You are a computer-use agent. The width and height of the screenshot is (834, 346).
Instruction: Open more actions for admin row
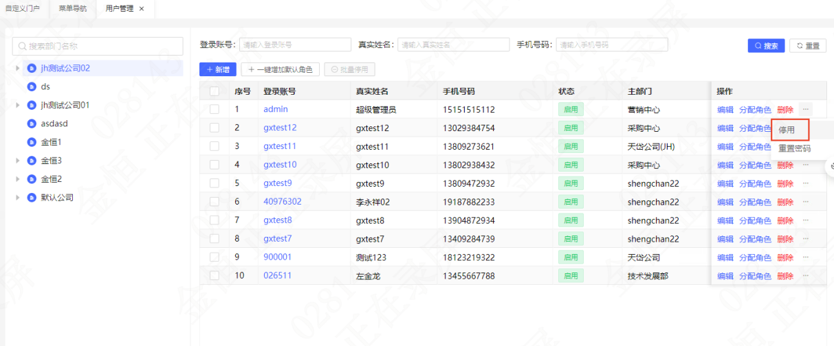tap(806, 109)
